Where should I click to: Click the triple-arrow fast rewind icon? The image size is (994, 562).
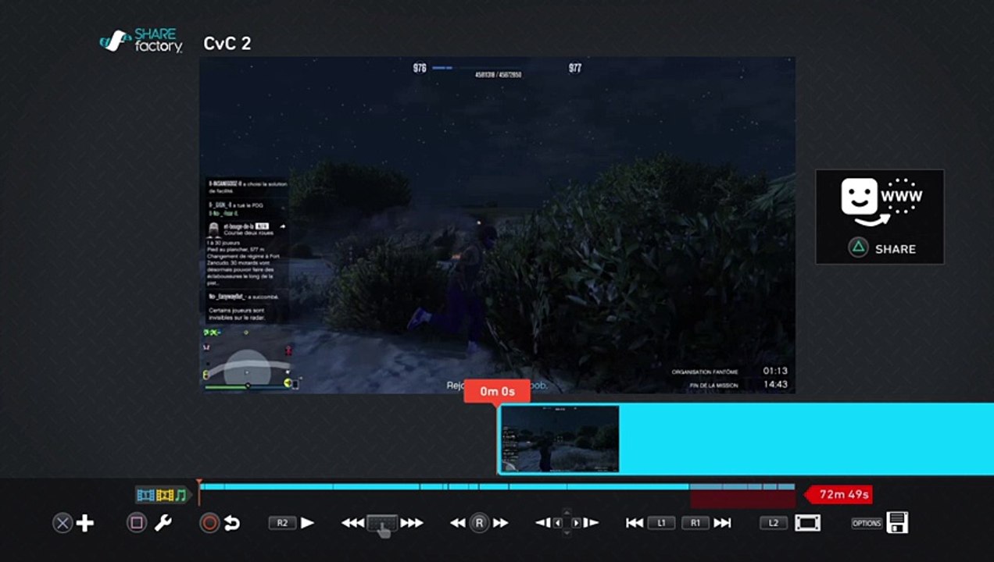[x=353, y=523]
